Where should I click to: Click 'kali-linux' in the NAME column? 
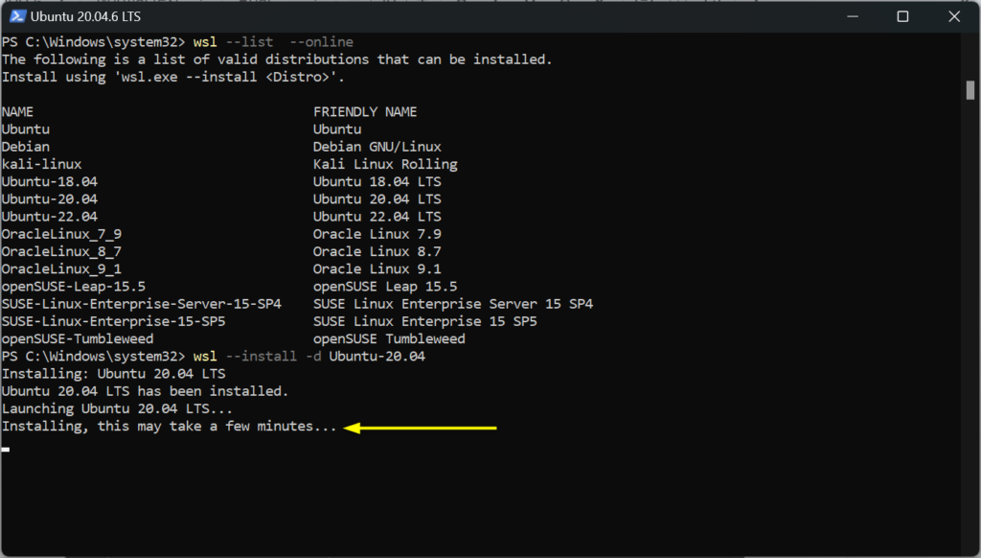(41, 164)
